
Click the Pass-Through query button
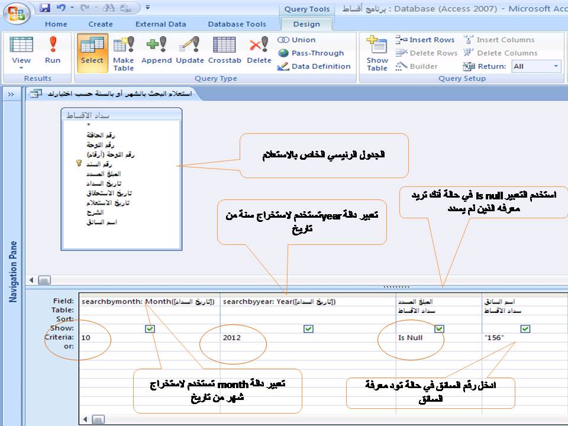(x=311, y=53)
